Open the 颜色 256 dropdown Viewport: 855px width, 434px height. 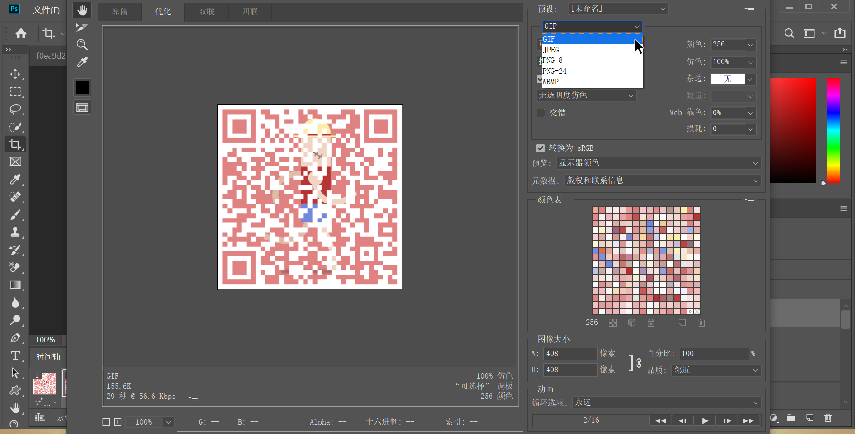coord(750,44)
